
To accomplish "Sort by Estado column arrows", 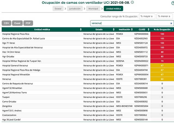I will click(114, 29).
